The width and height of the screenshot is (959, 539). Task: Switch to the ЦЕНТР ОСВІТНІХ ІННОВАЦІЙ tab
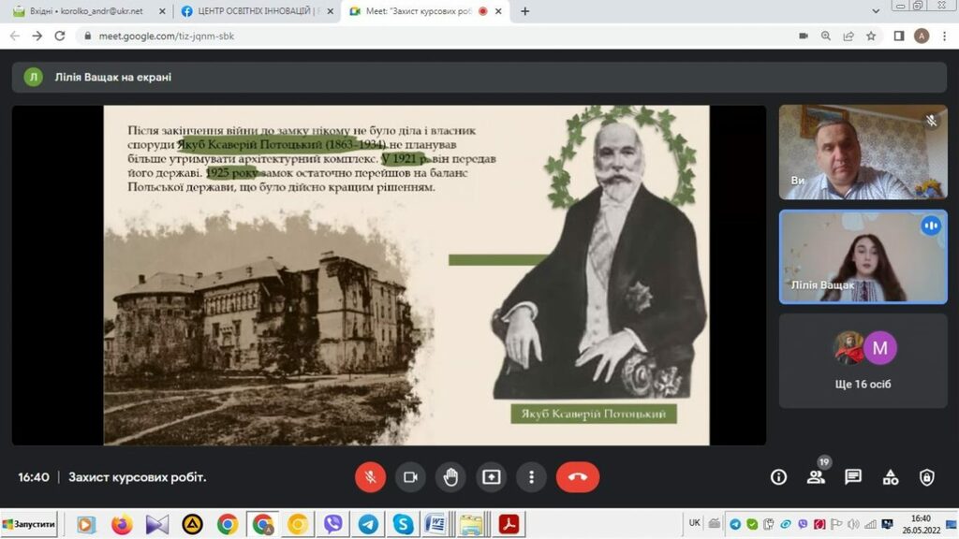[x=255, y=11]
